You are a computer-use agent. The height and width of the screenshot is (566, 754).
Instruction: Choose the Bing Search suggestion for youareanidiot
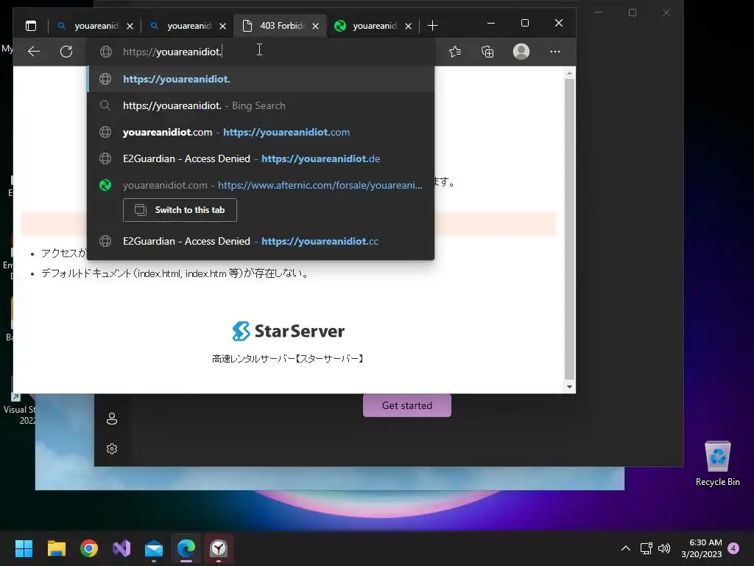point(261,105)
